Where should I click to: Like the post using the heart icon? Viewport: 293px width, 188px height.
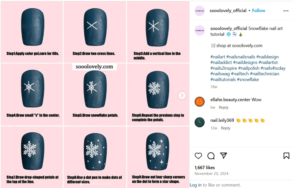click(198, 156)
